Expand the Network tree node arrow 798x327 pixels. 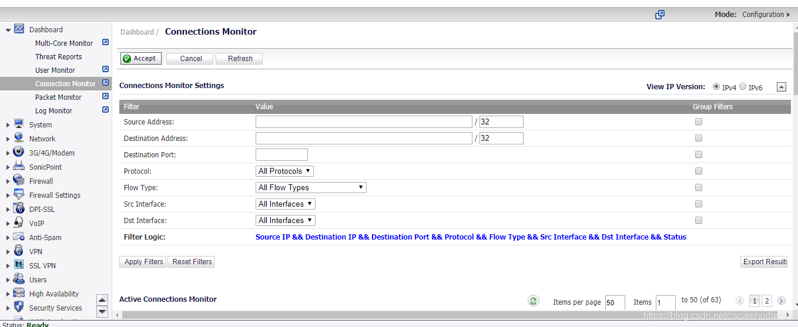pyautogui.click(x=8, y=139)
